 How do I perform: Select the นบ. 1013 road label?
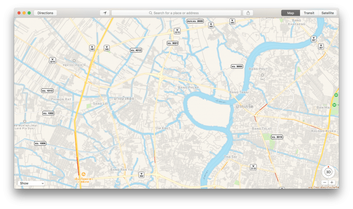[47, 91]
